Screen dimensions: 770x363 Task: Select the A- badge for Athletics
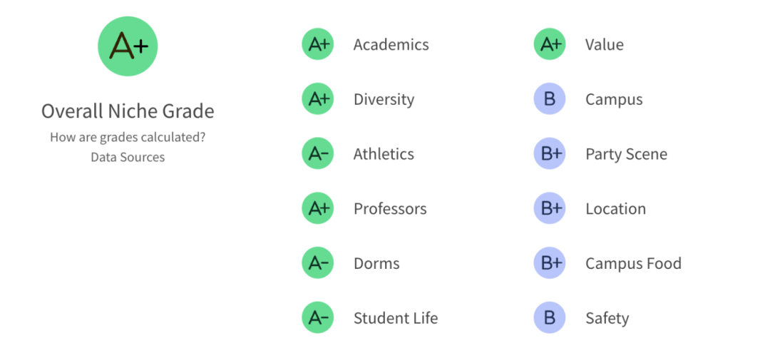pos(318,154)
